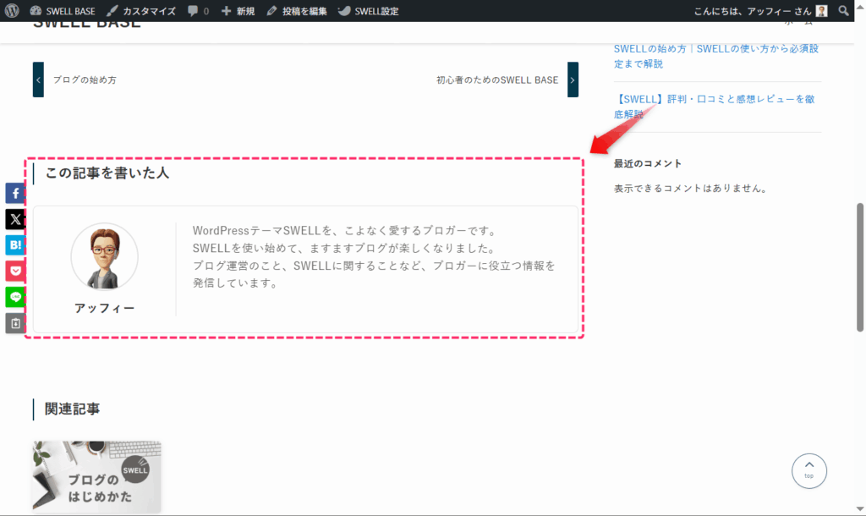
Task: Click the 最近のコメント widget heading
Action: [x=647, y=163]
